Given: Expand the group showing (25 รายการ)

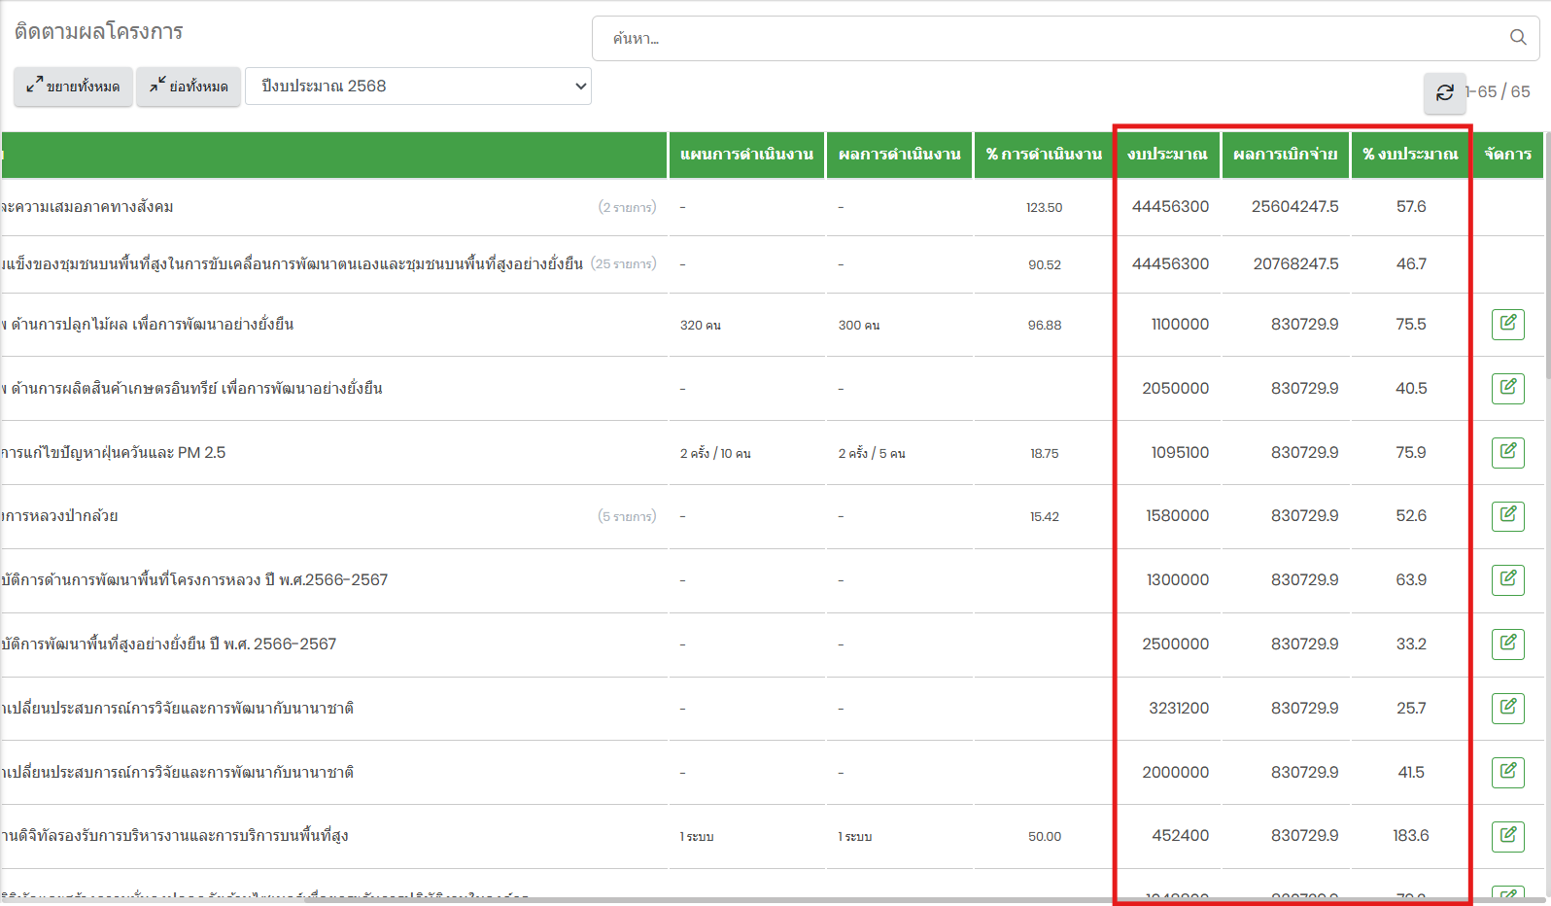Looking at the screenshot, I should point(623,263).
